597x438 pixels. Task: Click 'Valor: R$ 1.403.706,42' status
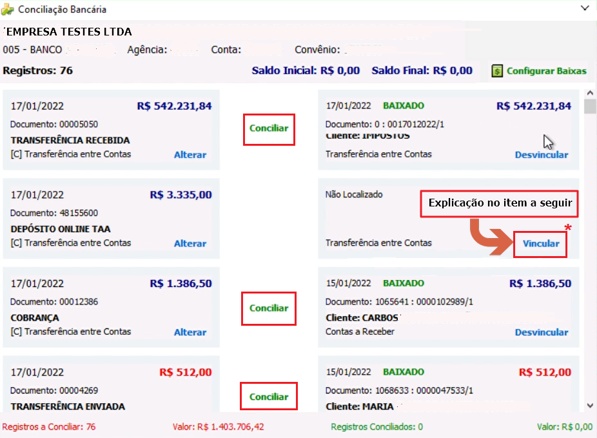click(x=218, y=426)
